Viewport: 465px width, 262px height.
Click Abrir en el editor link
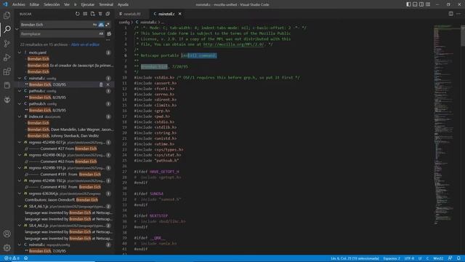click(85, 44)
